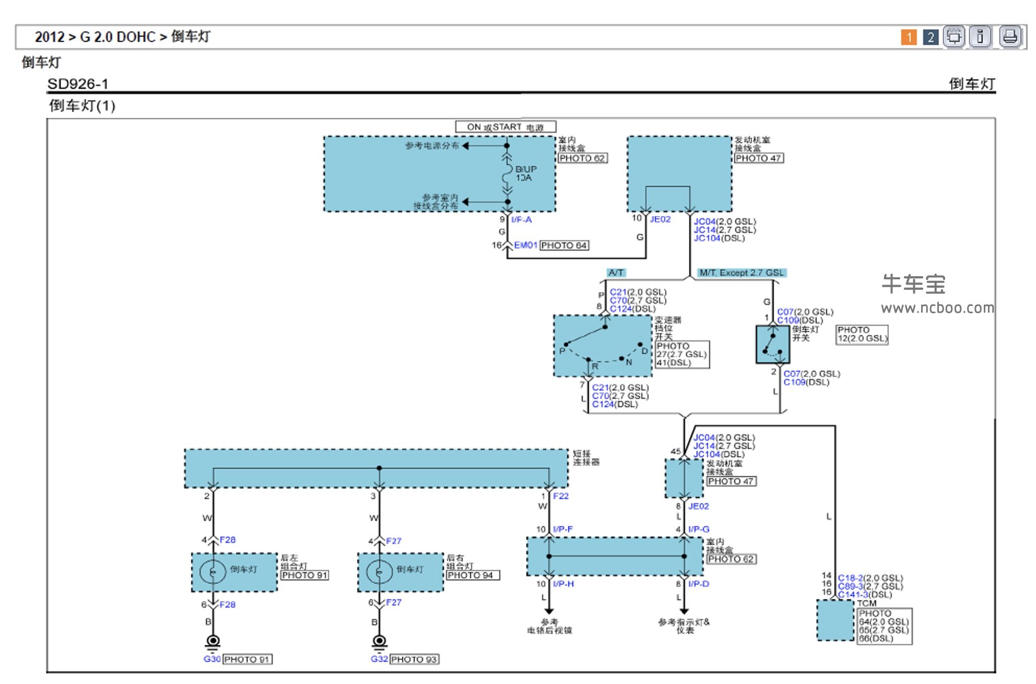Viewport: 1036px width, 684px height.
Task: Switch to page 2 of the diagram
Action: [x=931, y=37]
